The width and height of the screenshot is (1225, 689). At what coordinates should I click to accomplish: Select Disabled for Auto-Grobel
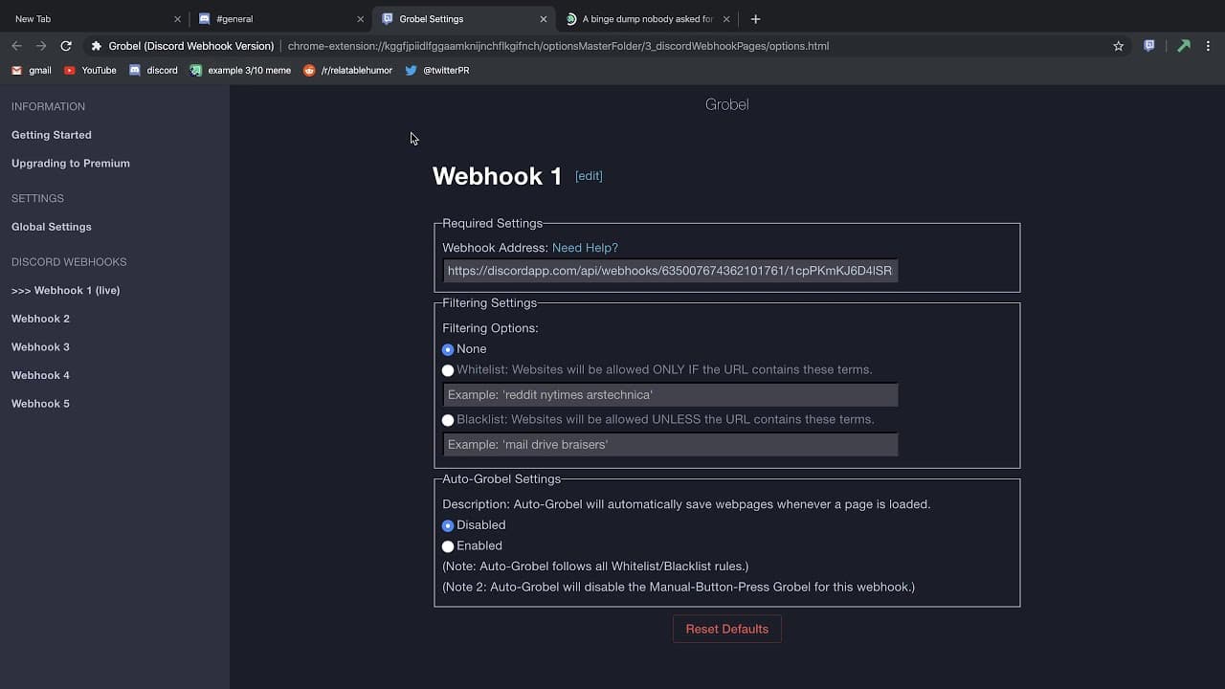coord(448,525)
